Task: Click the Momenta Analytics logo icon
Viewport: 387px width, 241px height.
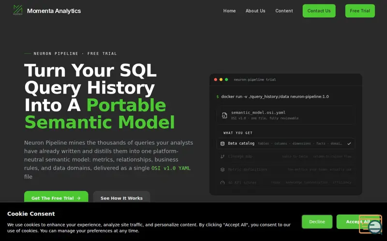Action: pos(18,10)
